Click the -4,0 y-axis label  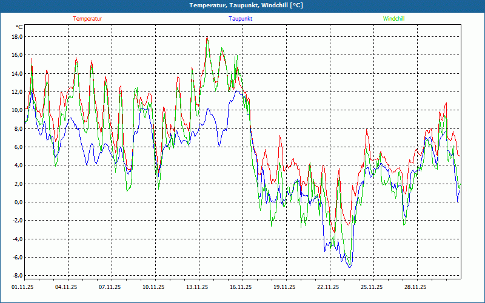point(16,239)
